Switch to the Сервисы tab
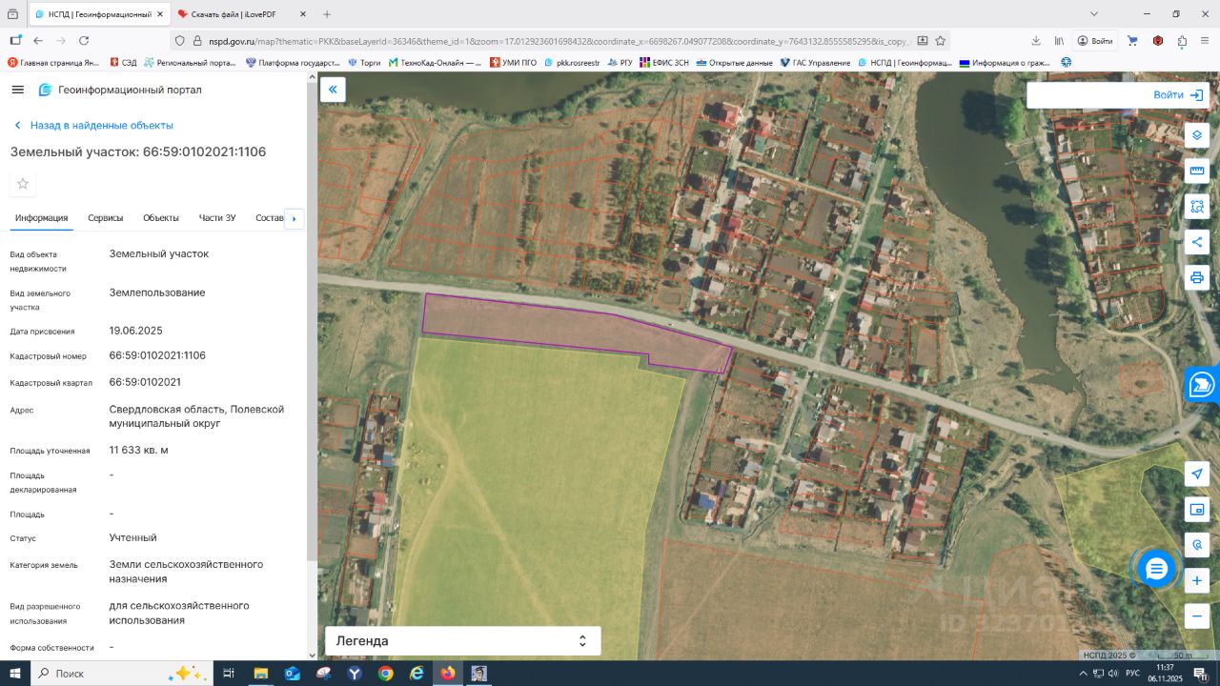The width and height of the screenshot is (1220, 686). point(106,218)
